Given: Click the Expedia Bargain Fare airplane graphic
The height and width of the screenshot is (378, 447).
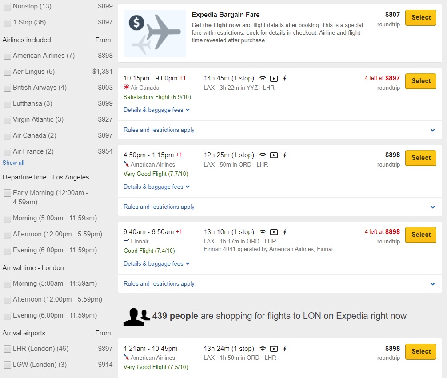Looking at the screenshot, I should (x=155, y=33).
